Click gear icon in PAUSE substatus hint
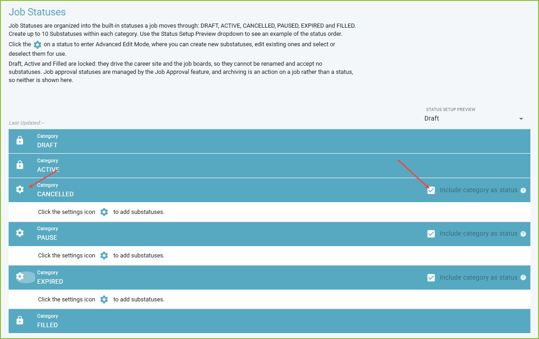Image resolution: width=539 pixels, height=339 pixels. 104,256
